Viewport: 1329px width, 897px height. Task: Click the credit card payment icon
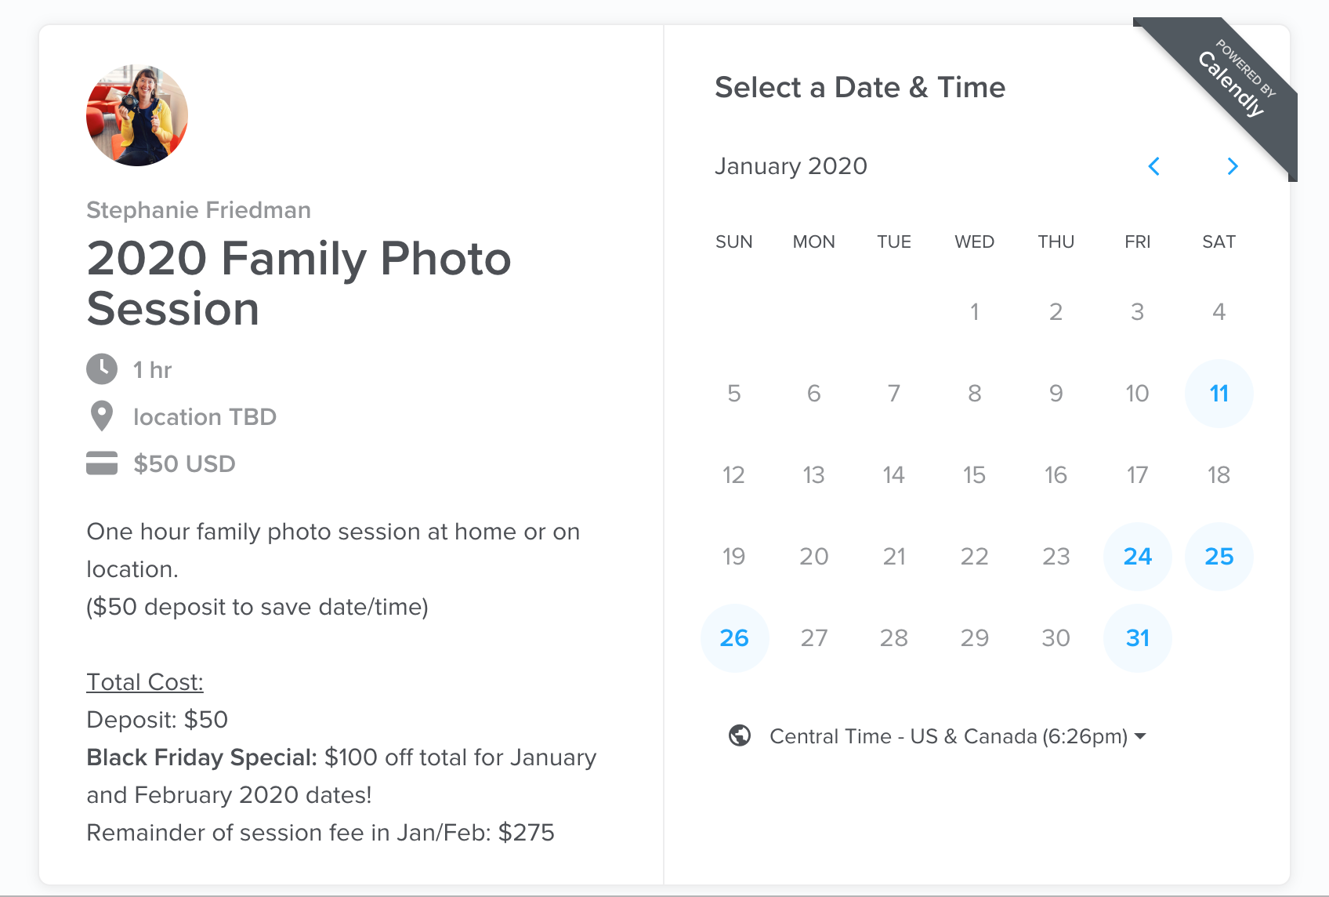pos(102,463)
